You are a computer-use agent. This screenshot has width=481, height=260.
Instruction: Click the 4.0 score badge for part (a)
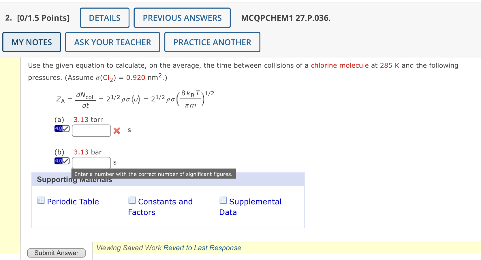[58, 128]
